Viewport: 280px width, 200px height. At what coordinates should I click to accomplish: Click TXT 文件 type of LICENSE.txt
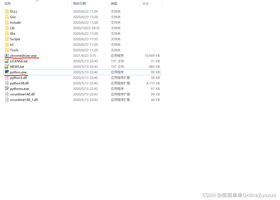pyautogui.click(x=118, y=61)
